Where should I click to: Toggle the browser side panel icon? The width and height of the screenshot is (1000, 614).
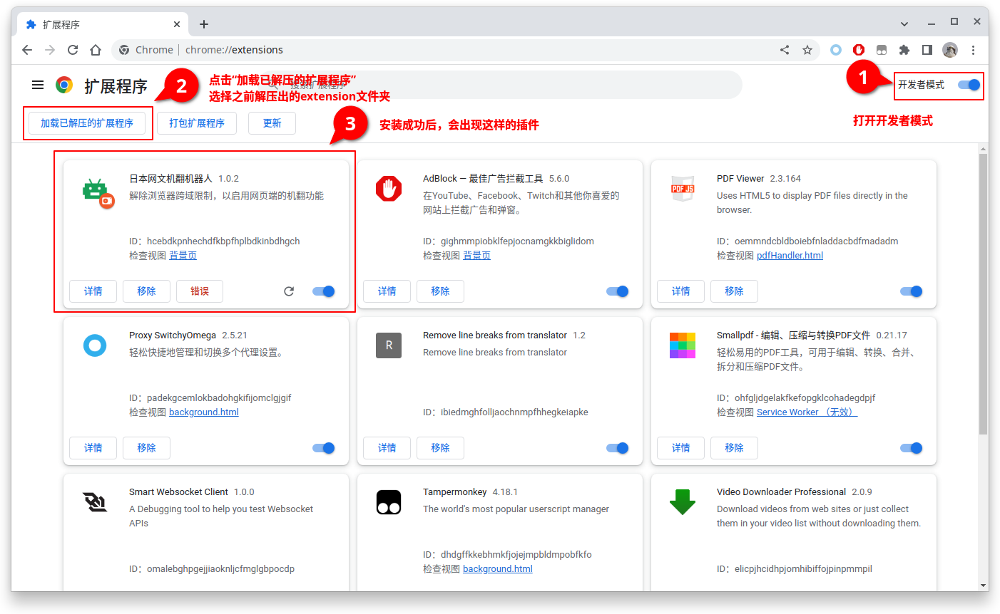[927, 50]
